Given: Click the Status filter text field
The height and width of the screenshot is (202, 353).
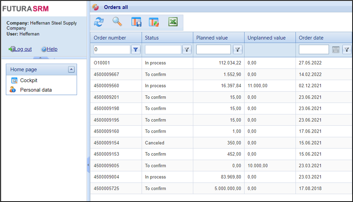Looking at the screenshot, I should click(163, 50).
